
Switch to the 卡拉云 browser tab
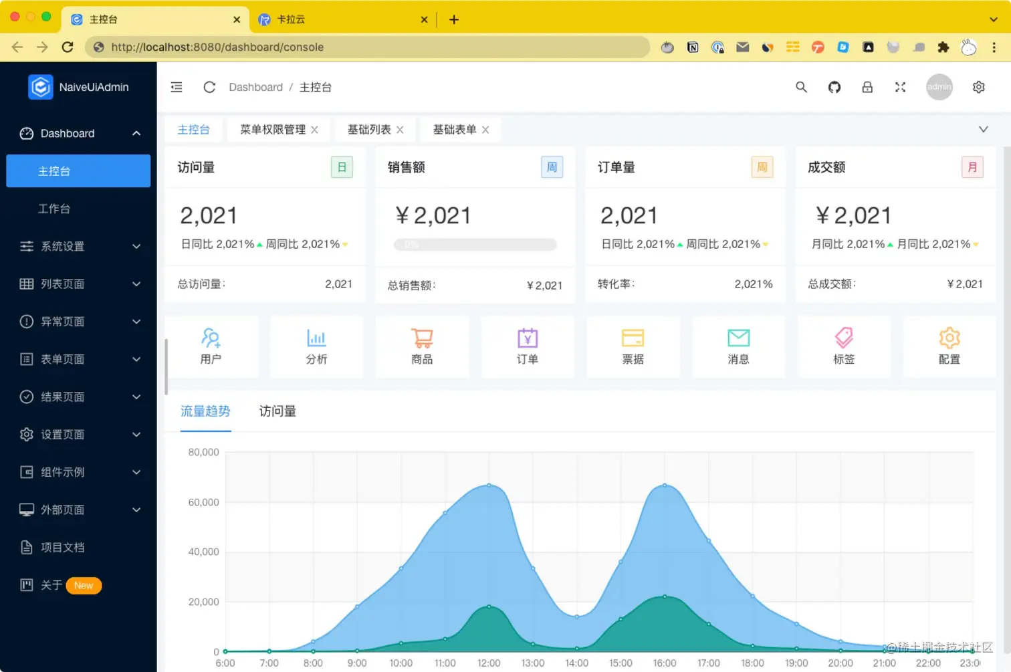pyautogui.click(x=342, y=19)
